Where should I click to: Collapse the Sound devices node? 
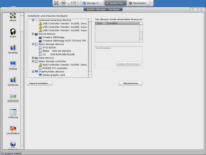33,34
